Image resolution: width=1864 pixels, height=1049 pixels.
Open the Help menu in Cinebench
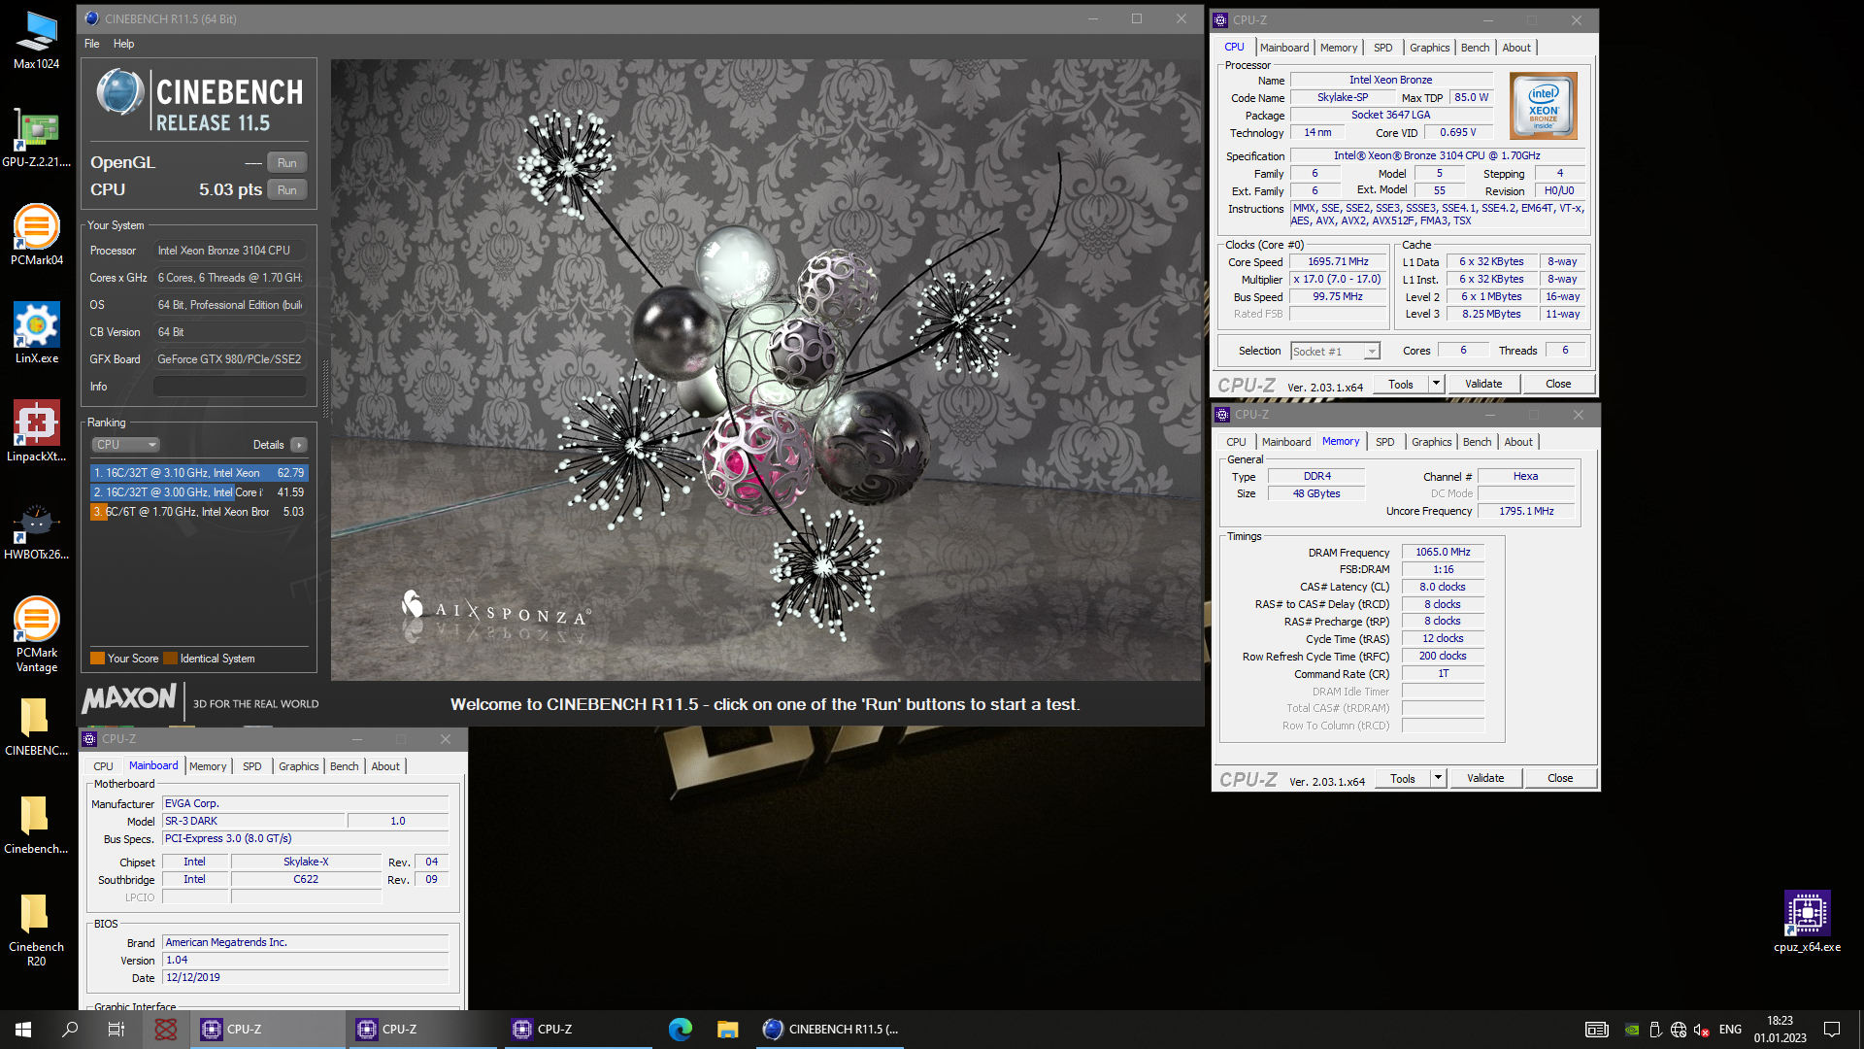[123, 44]
